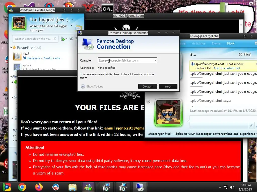This screenshot has width=257, height=192.
Task: Open the volume speaker tray icon
Action: (x=232, y=187)
